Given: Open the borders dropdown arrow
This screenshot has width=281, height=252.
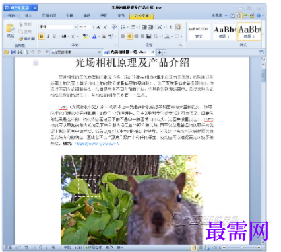Looking at the screenshot, I should click(x=181, y=36).
